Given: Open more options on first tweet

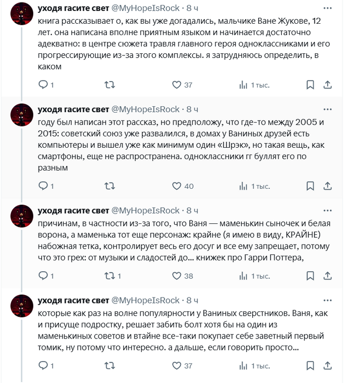Looking at the screenshot, I should click(x=327, y=8).
